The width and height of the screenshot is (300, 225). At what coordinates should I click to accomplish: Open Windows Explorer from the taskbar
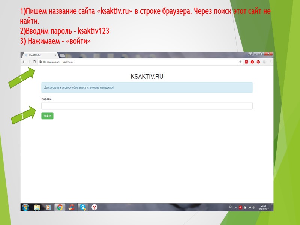pyautogui.click(x=37, y=207)
